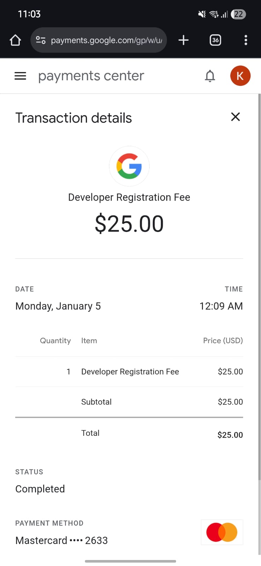This screenshot has width=261, height=566.
Task: Open the hamburger navigation menu
Action: (x=20, y=76)
